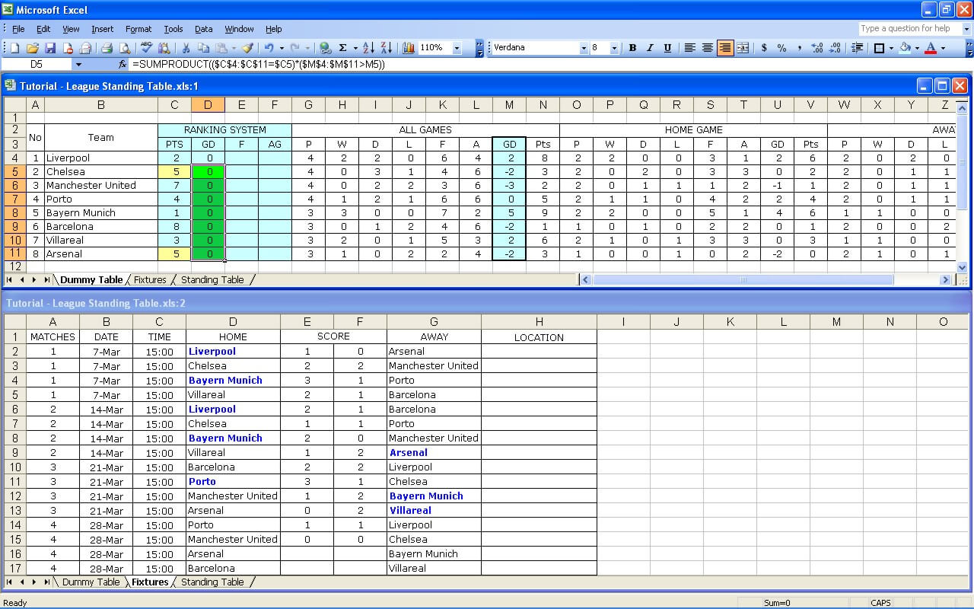Toggle Underline formatting
Viewport: 974px width, 609px height.
pyautogui.click(x=667, y=48)
